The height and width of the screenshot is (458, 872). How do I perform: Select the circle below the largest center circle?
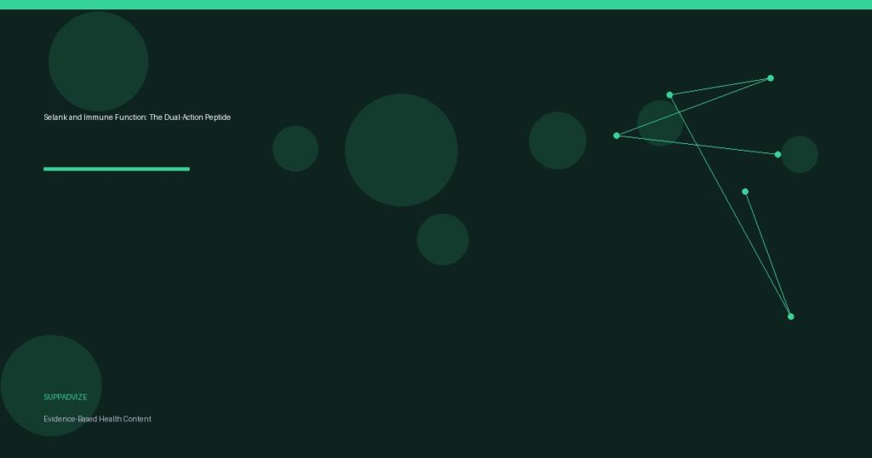click(x=443, y=239)
